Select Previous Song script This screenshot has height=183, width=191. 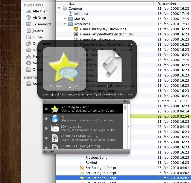coord(96,157)
